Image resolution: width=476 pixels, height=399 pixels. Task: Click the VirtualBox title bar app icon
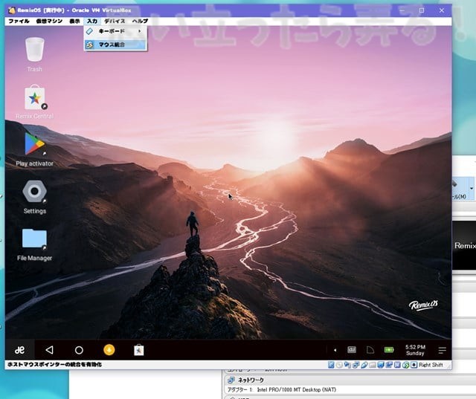(12, 10)
